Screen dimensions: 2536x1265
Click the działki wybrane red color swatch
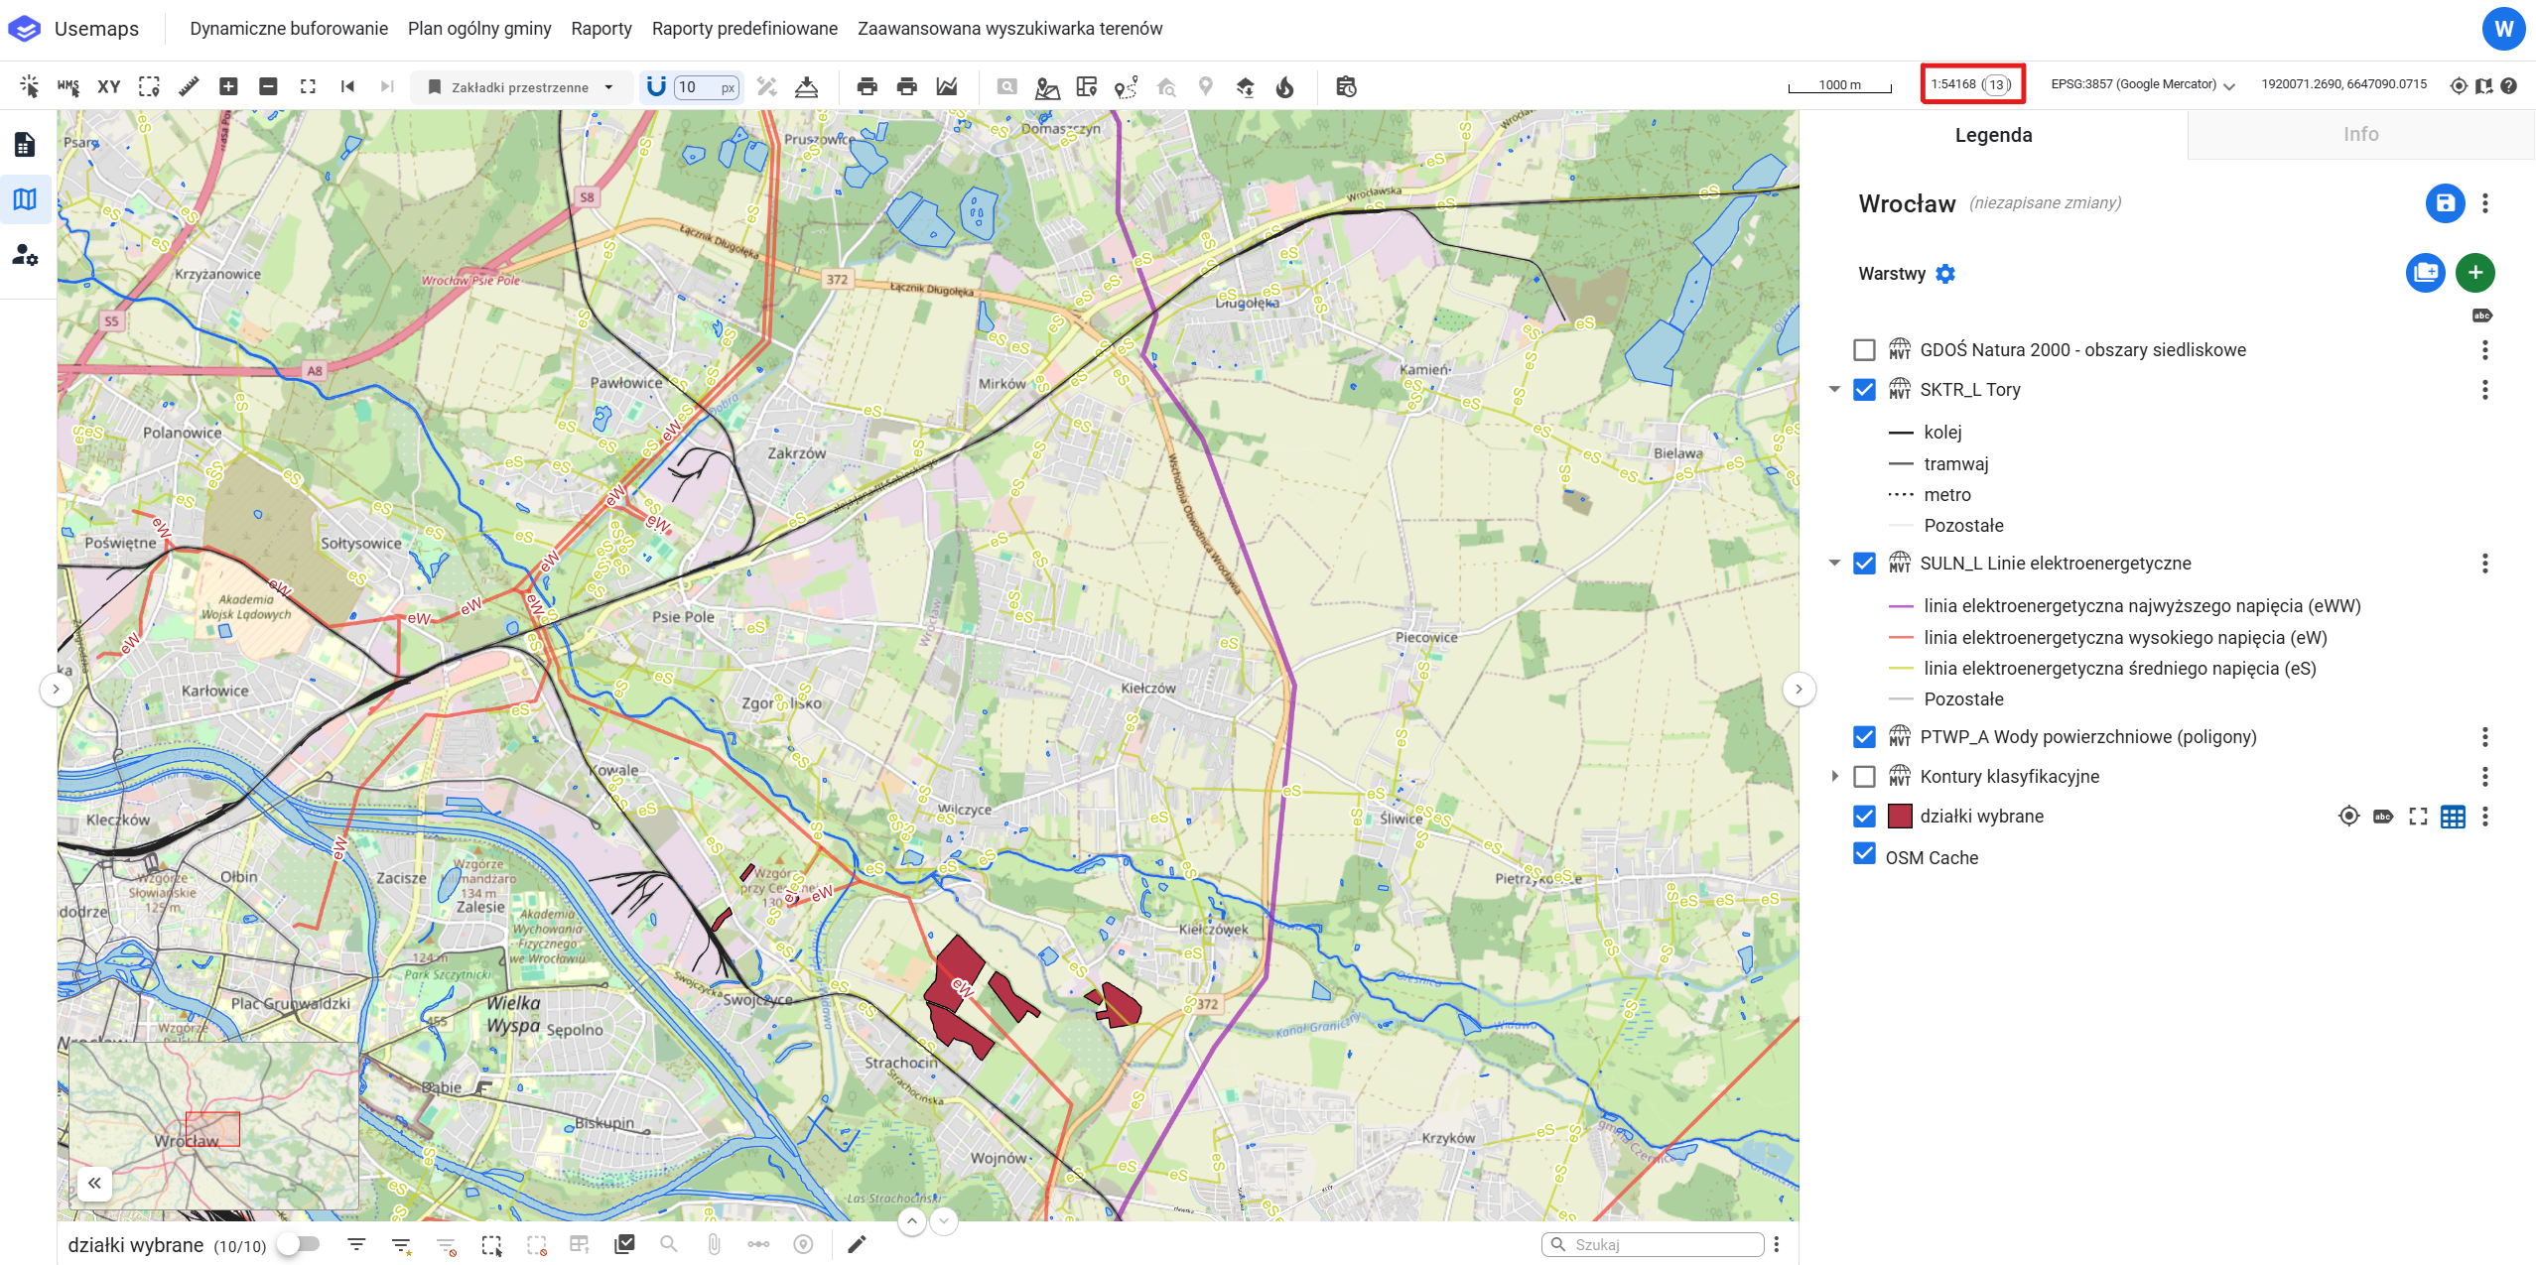tap(1900, 817)
